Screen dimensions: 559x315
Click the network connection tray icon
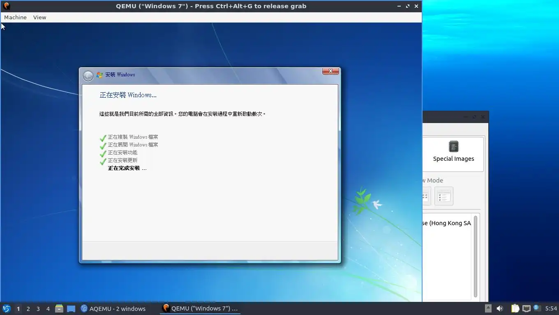pos(526,308)
